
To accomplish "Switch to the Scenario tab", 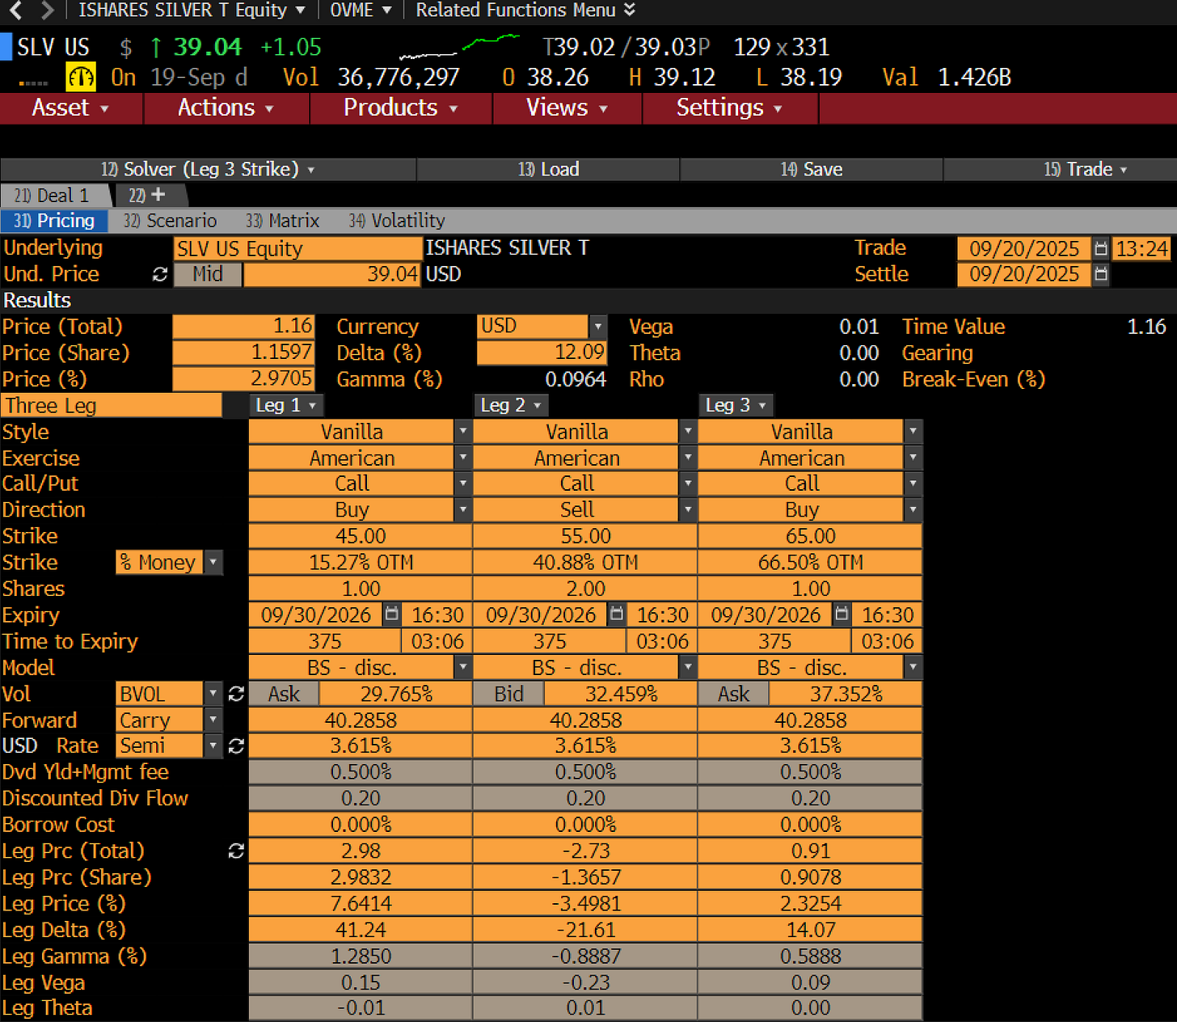I will pyautogui.click(x=170, y=221).
